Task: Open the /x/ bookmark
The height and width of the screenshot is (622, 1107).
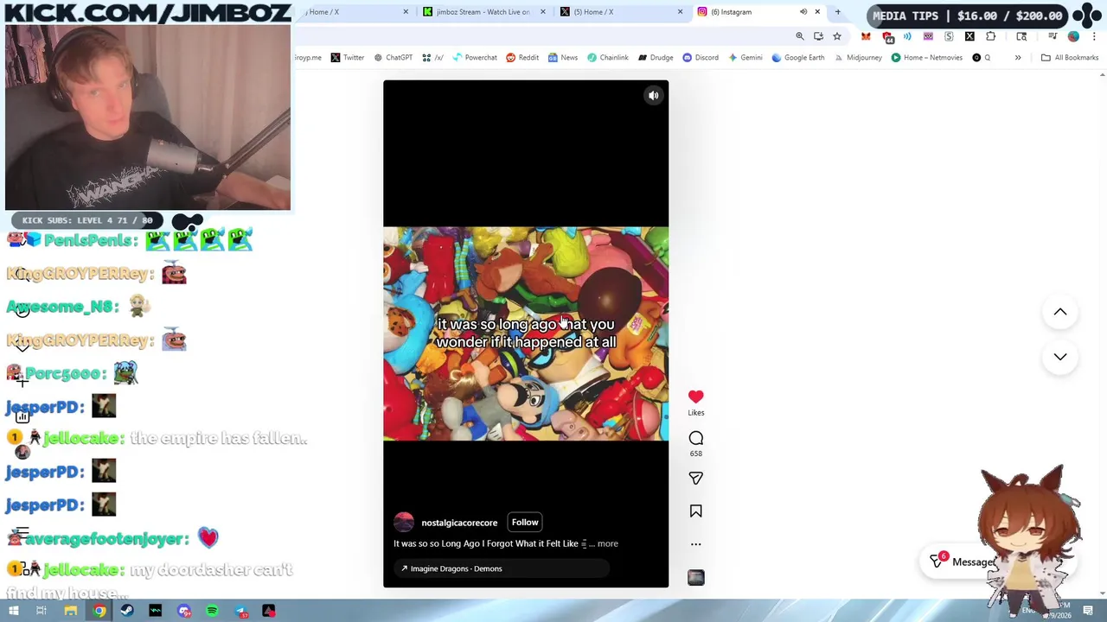Action: coord(432,58)
